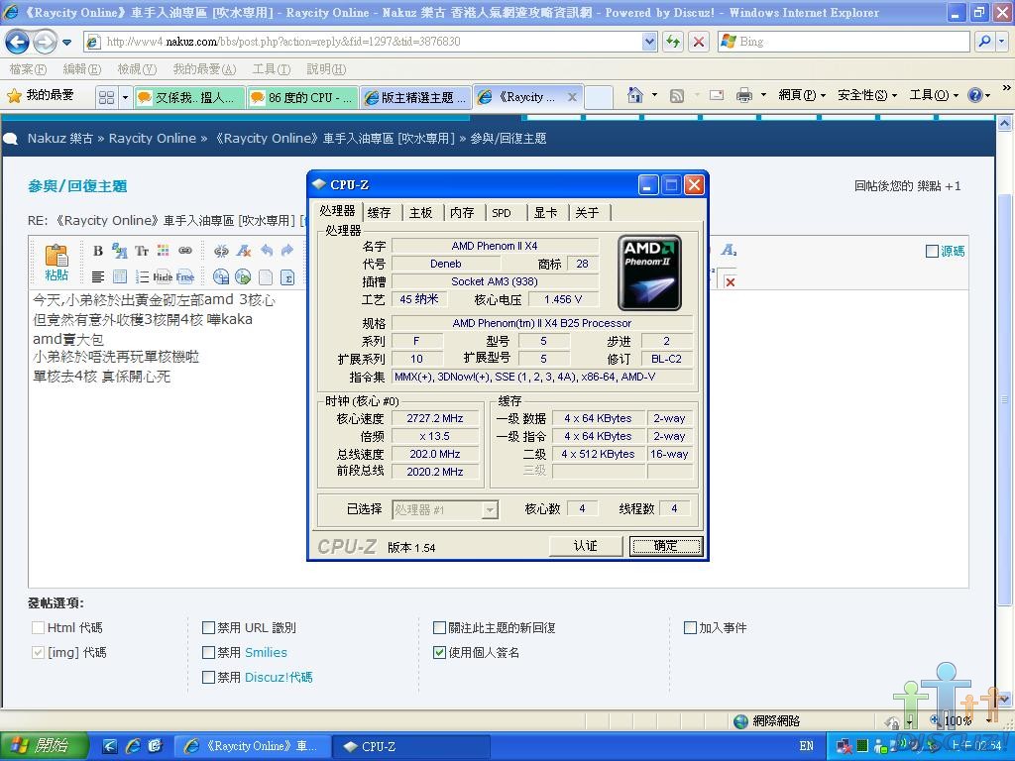Screen dimensions: 1015x761
Task: Click the IE home icon
Action: click(x=635, y=95)
